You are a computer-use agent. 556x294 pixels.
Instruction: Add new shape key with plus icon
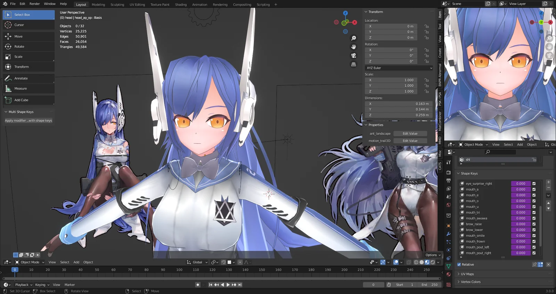pos(548,182)
